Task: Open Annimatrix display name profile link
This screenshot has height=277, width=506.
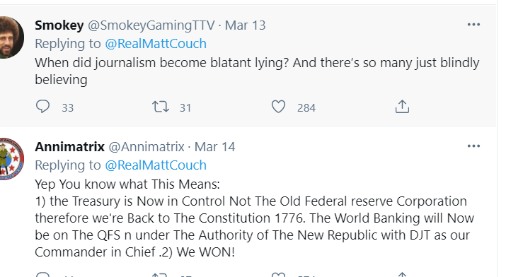Action: (69, 146)
